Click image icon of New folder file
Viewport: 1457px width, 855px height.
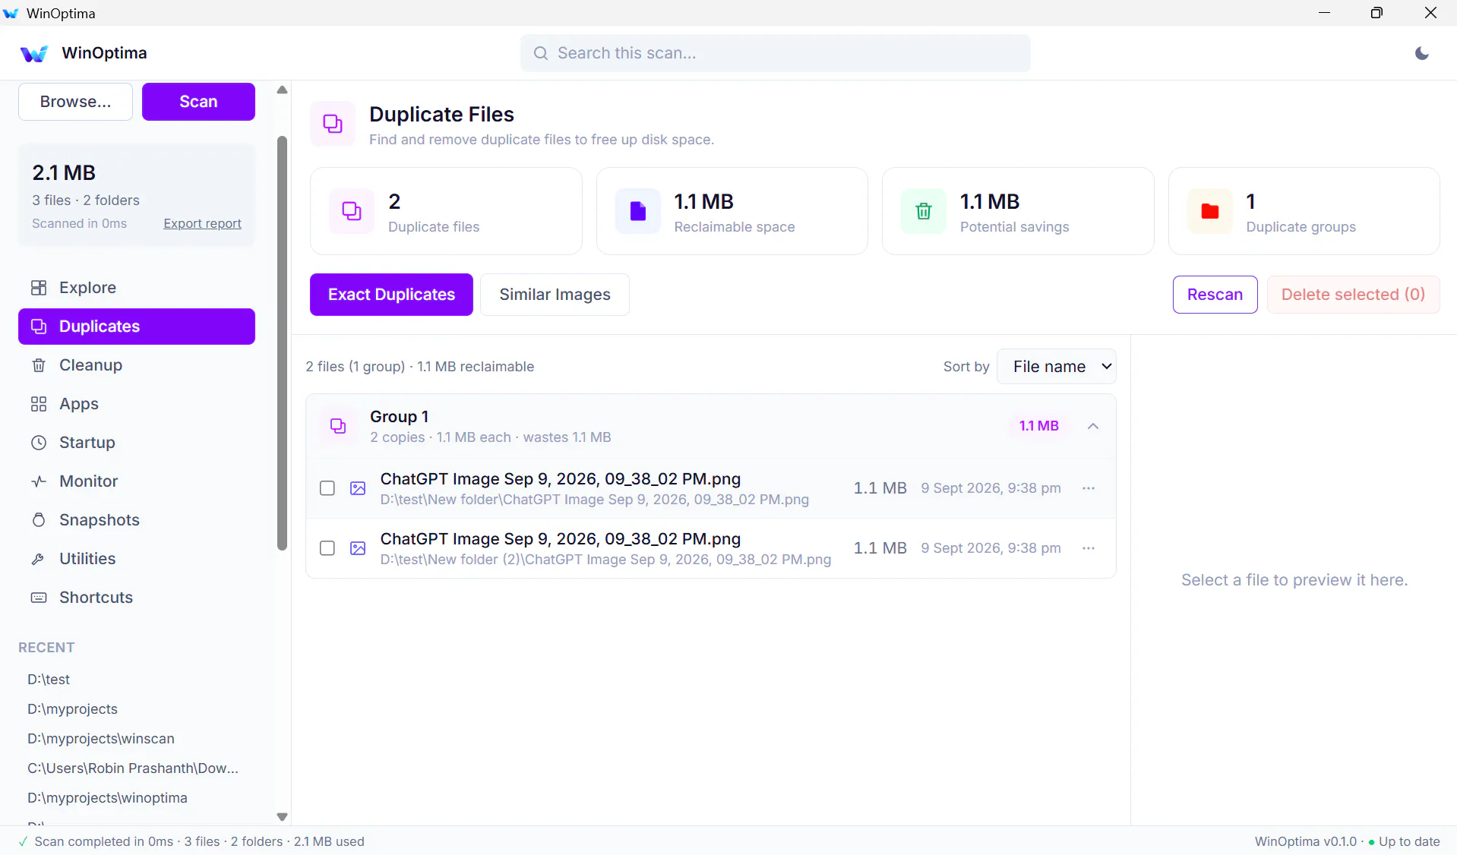point(358,488)
